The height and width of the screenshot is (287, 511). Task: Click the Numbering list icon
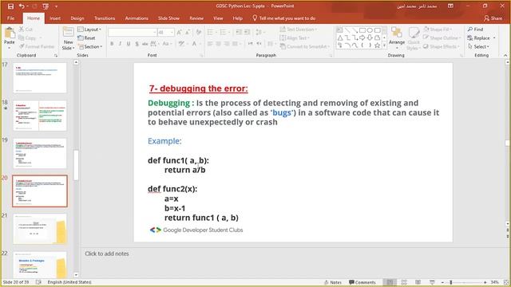click(223, 32)
